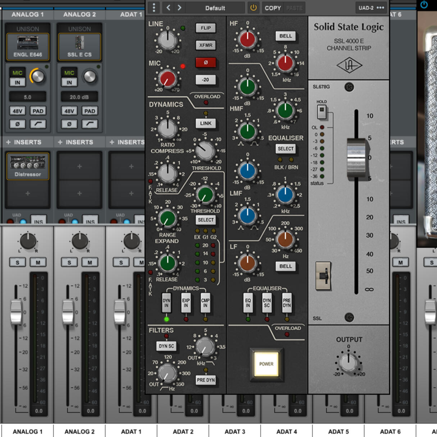Click the red HF gain knob
The image size is (437, 437).
(x=247, y=39)
